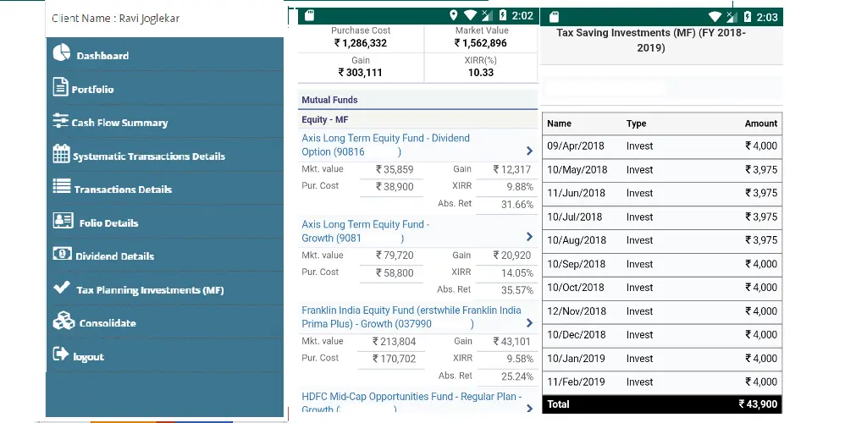867x423 pixels.
Task: Select the 11/Jun/2018 date cell
Action: click(x=576, y=193)
